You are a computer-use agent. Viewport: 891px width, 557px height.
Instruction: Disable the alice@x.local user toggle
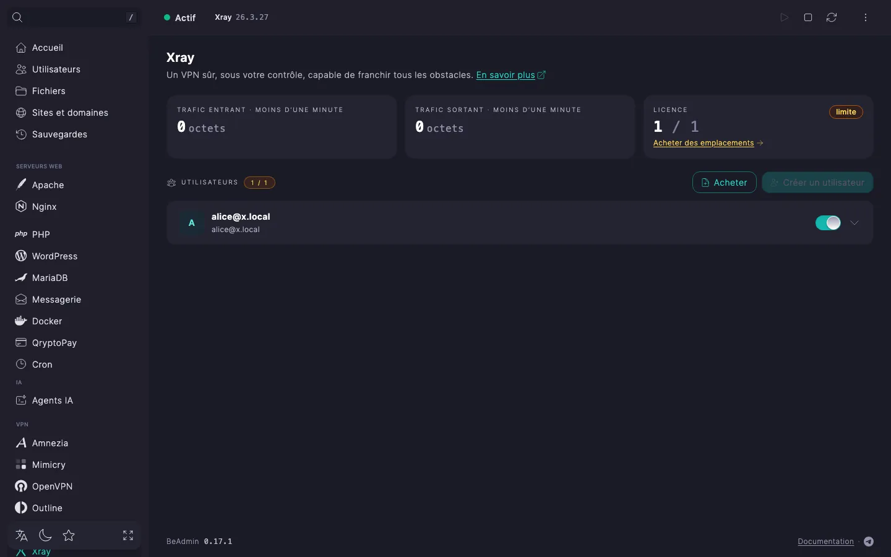tap(828, 223)
